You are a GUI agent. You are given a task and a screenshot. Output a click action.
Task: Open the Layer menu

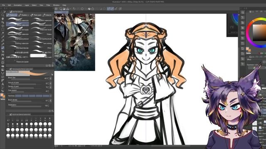pos(27,5)
